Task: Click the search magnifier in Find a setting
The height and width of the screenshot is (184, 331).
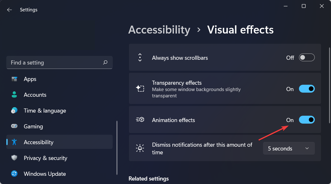Action: (x=105, y=62)
